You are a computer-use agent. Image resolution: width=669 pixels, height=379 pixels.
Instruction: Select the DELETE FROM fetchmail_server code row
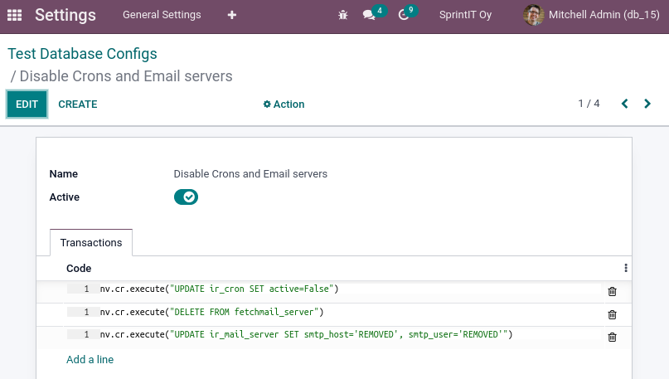pos(333,312)
